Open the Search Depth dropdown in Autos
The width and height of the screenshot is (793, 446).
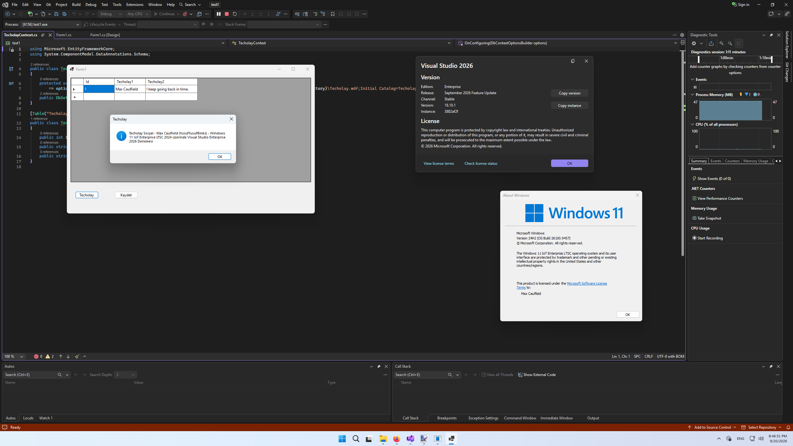pos(125,375)
